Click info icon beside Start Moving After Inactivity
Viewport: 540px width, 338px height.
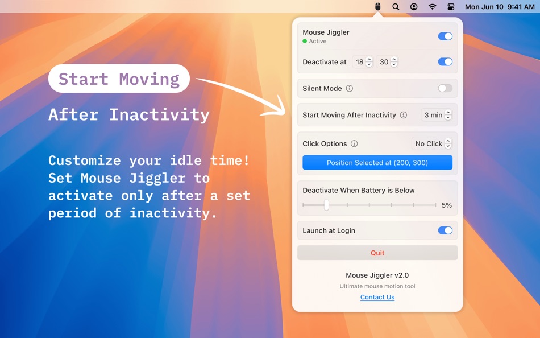click(403, 115)
